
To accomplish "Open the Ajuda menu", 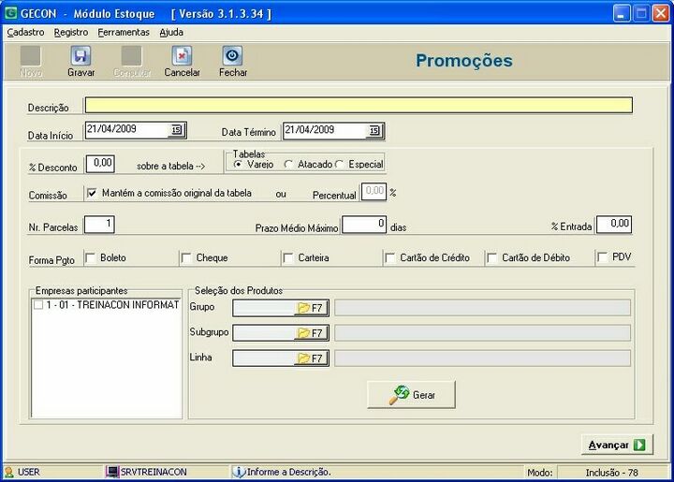I will (x=171, y=33).
